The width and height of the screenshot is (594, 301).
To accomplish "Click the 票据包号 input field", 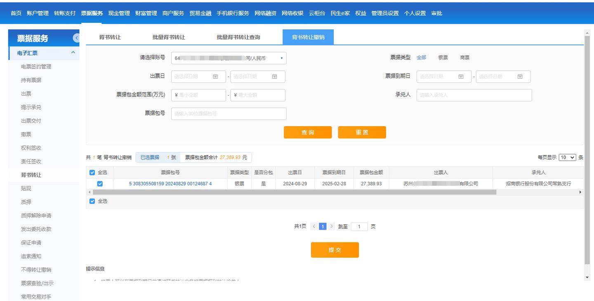I will pyautogui.click(x=229, y=114).
